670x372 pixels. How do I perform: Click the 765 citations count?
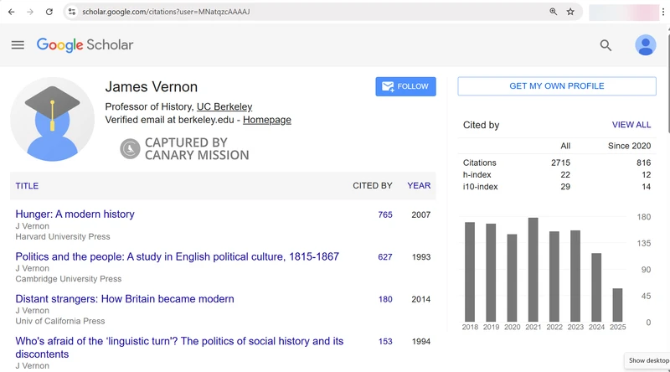tap(385, 214)
